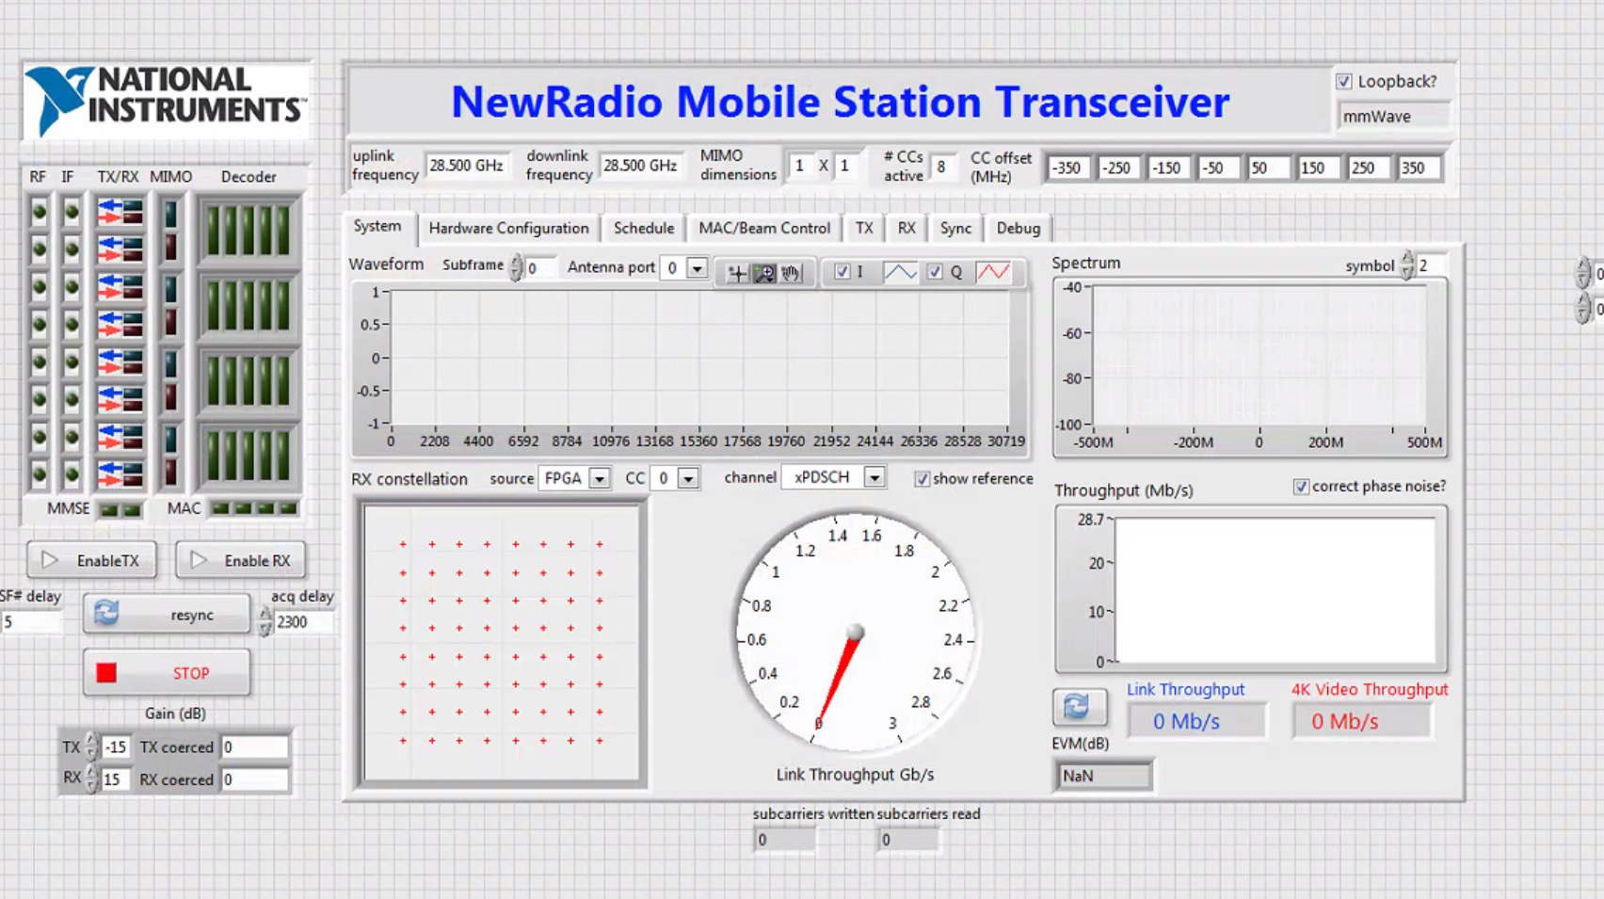The height and width of the screenshot is (899, 1604).
Task: Click the SF# delay field
Action: [x=30, y=622]
